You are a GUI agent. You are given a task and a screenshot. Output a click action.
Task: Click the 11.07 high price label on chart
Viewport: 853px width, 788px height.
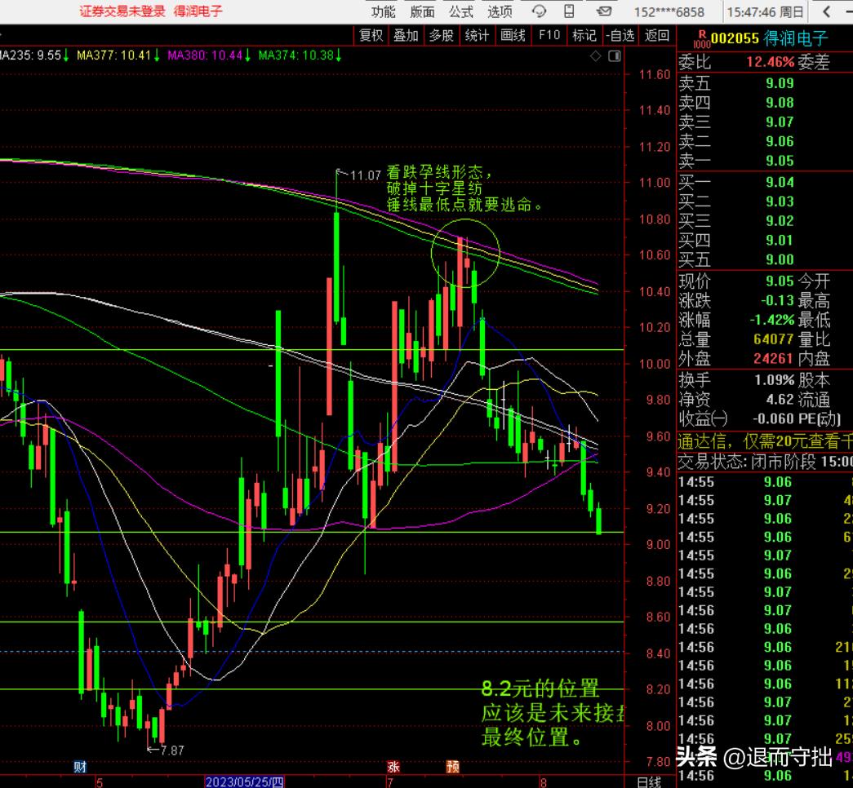click(x=366, y=175)
